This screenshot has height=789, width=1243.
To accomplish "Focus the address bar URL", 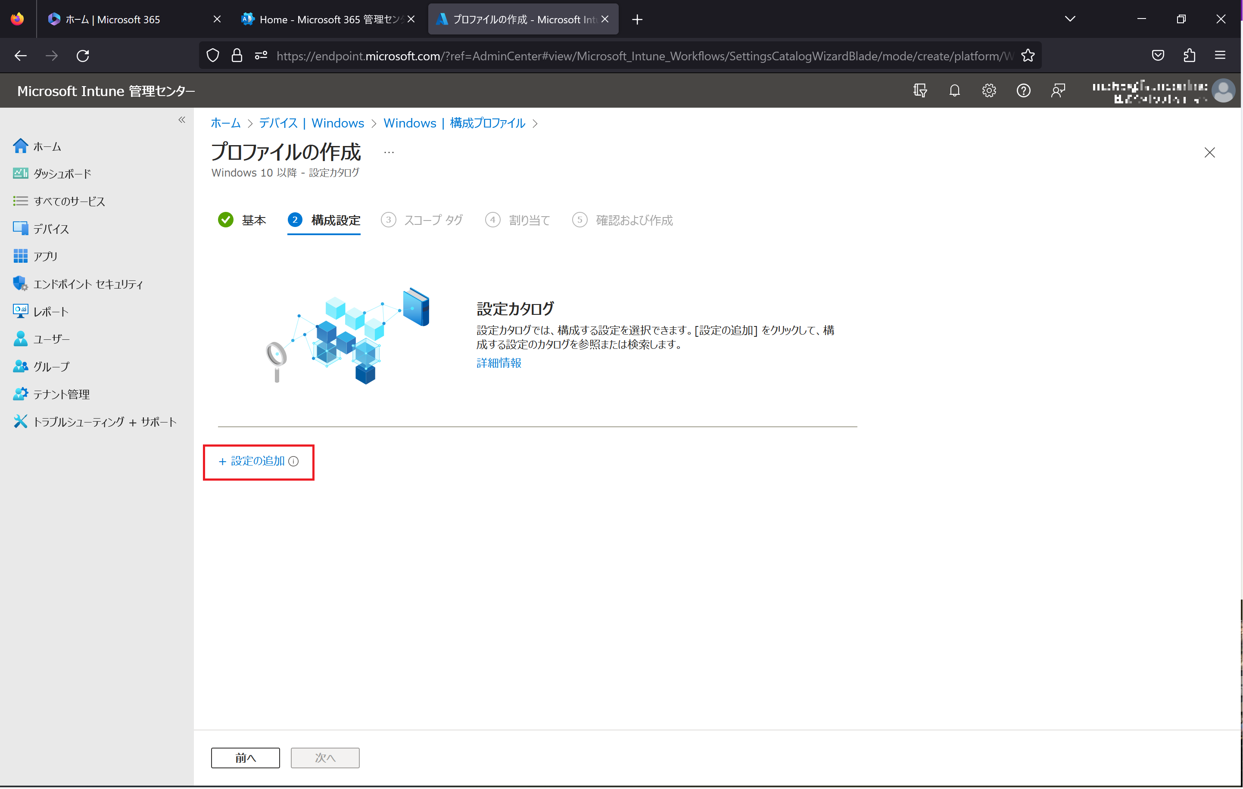I will (644, 56).
